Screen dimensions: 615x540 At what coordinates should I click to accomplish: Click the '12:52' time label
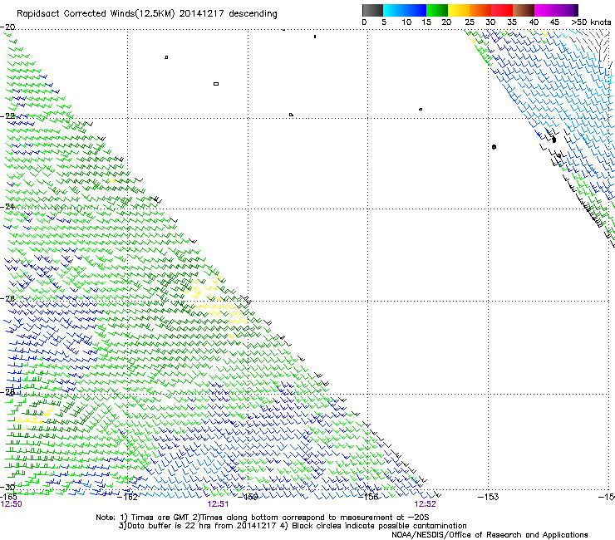coord(426,504)
